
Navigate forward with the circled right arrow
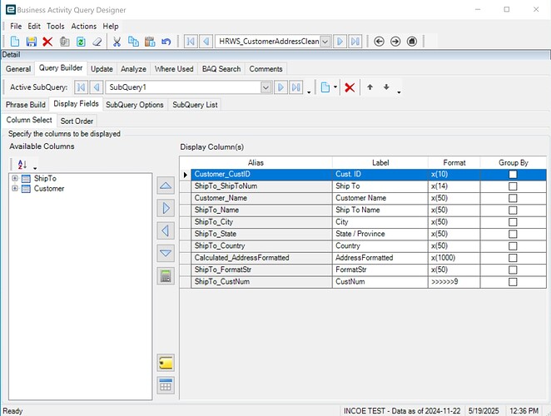(395, 42)
